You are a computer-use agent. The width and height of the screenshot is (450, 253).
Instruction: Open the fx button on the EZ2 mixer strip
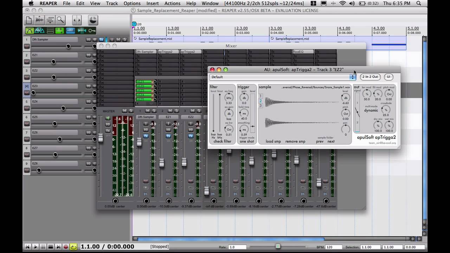[191, 136]
